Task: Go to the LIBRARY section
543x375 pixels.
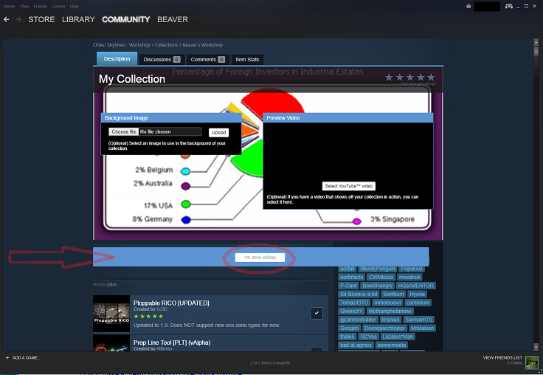Action: click(x=78, y=19)
